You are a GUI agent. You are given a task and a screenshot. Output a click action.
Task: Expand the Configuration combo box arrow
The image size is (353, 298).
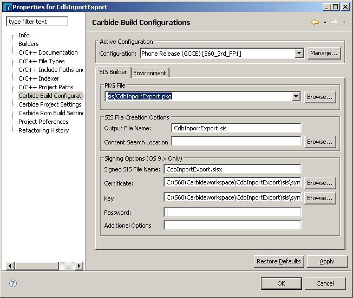[x=299, y=54]
